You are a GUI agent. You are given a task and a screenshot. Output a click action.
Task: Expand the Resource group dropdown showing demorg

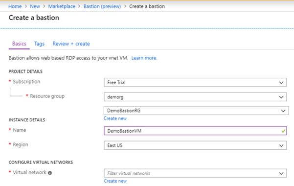click(x=195, y=97)
